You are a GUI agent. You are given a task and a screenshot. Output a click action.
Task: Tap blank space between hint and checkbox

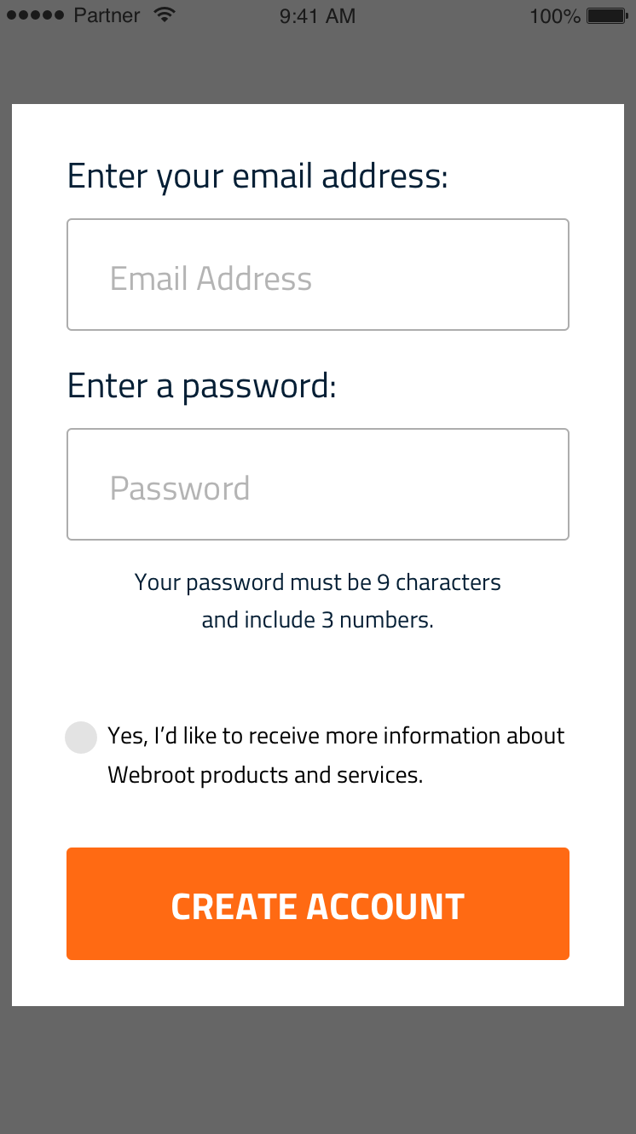coord(317,675)
